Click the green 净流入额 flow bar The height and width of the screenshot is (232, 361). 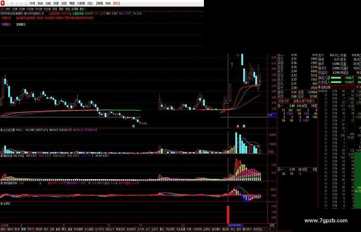336,78
